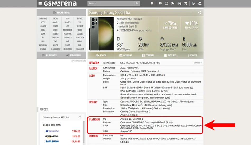
Task: Open the Asus brand link
Action: coord(68,18)
